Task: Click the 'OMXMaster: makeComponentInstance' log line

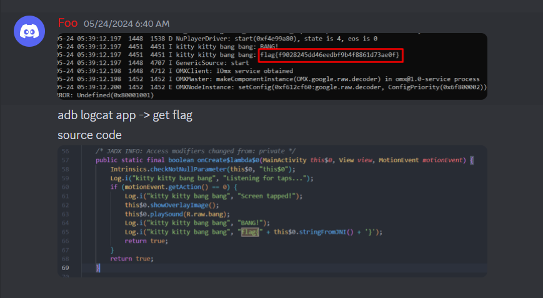Action: pos(269,79)
